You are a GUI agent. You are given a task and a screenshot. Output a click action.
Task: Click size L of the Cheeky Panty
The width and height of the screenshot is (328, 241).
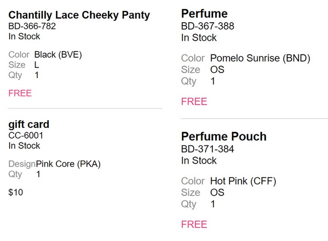[36, 65]
